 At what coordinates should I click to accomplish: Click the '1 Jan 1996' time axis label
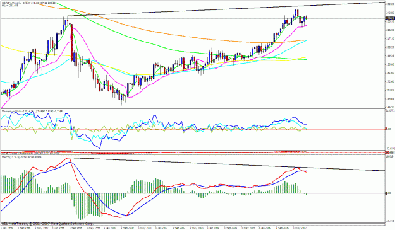pyautogui.click(x=8, y=227)
